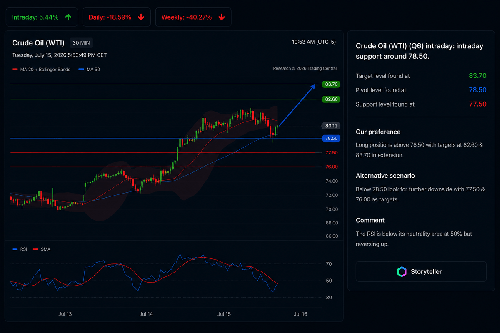Select the 30 MIN timeframe badge
Image resolution: width=500 pixels, height=333 pixels.
pos(81,42)
